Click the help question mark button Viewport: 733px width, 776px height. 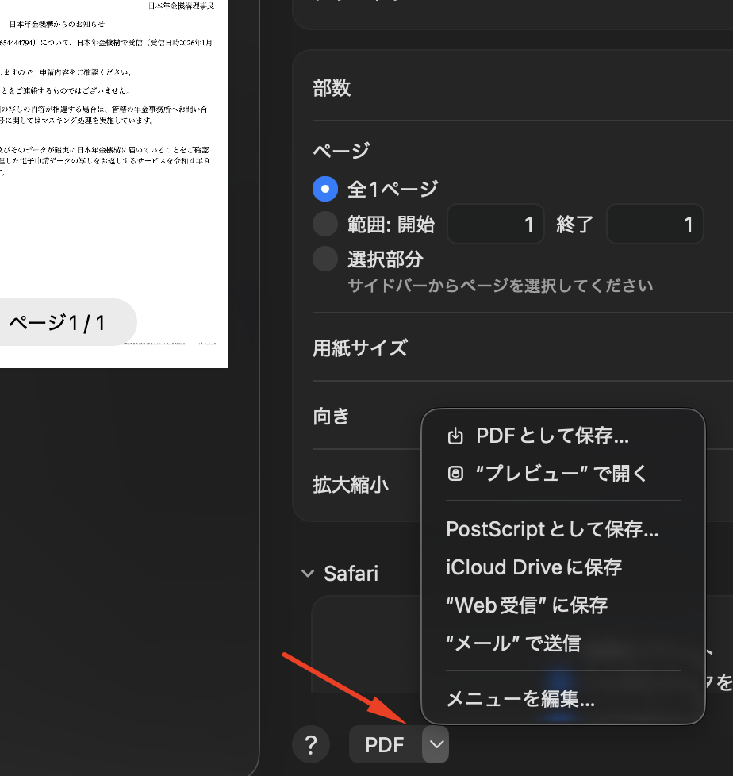[x=311, y=744]
